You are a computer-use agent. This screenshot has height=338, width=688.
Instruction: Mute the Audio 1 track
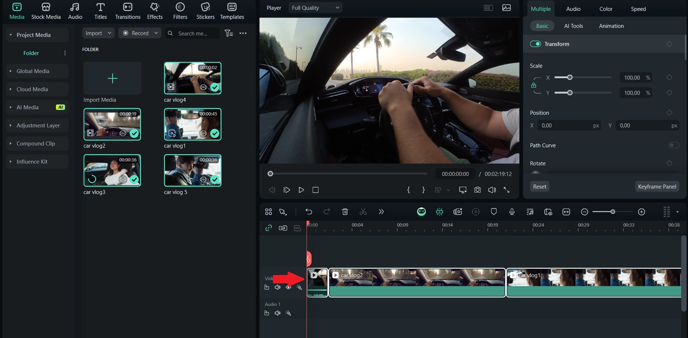[277, 313]
